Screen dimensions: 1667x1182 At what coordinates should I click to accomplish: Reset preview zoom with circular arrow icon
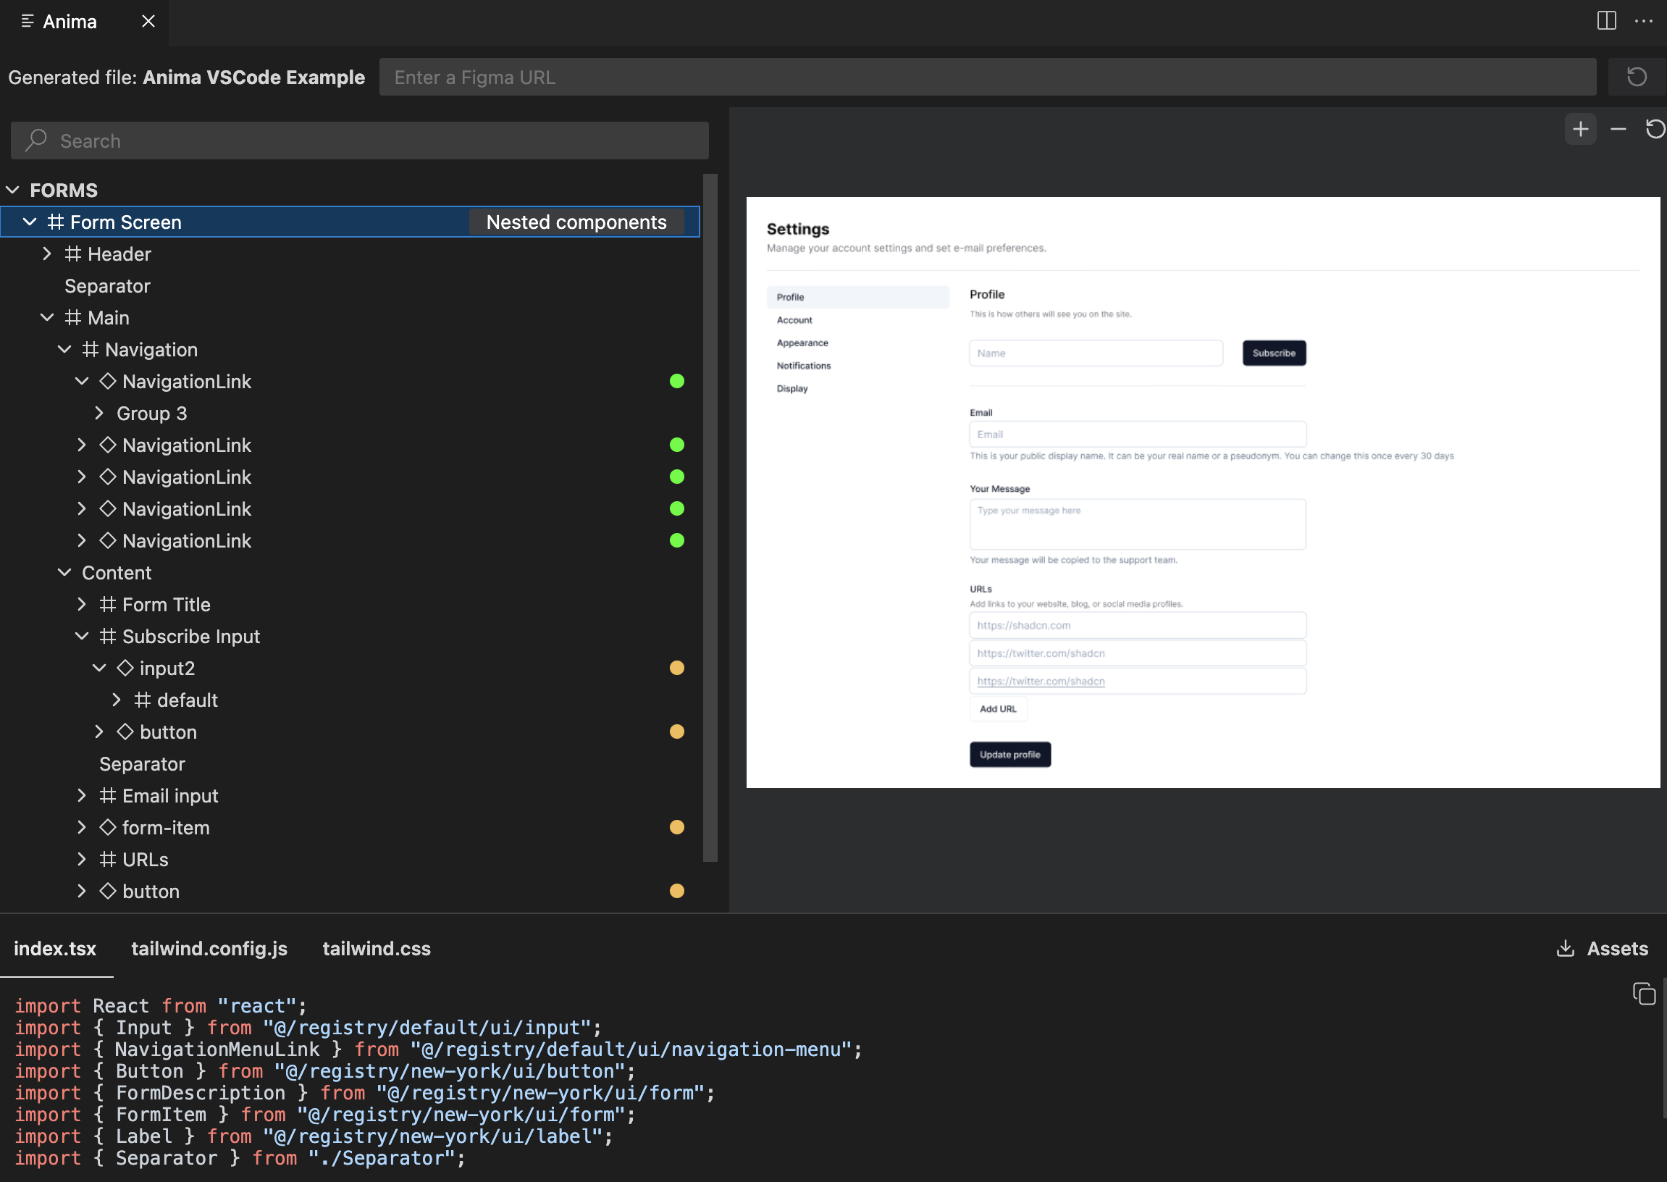coord(1655,130)
